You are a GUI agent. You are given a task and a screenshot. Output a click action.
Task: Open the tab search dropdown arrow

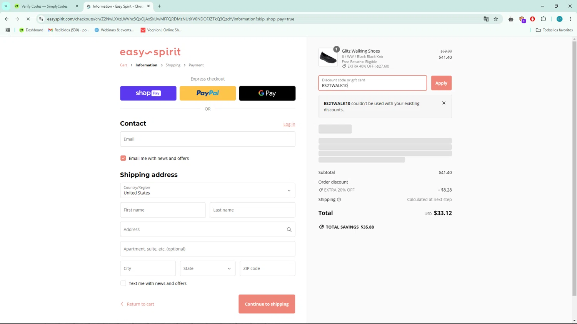pyautogui.click(x=6, y=6)
